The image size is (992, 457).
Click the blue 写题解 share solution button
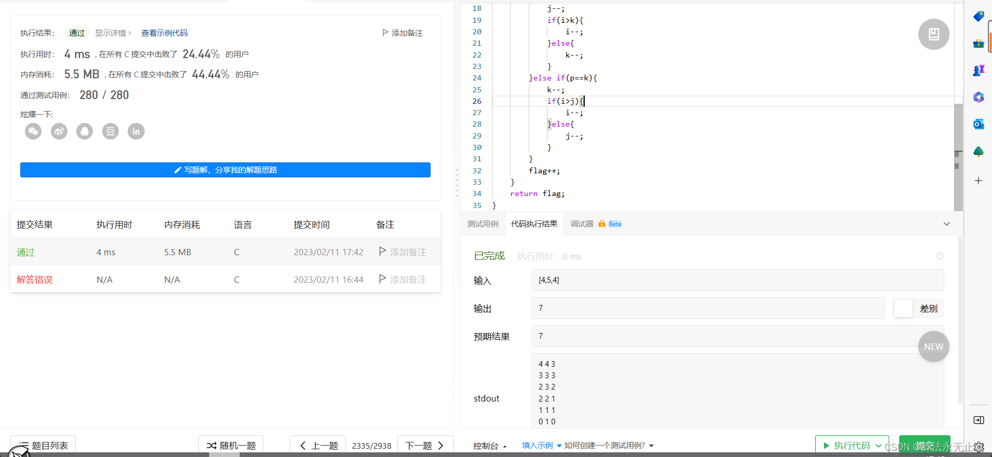coord(225,170)
